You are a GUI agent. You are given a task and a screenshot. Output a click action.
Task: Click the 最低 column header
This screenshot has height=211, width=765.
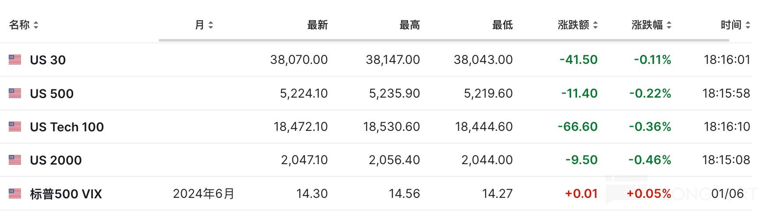click(502, 25)
